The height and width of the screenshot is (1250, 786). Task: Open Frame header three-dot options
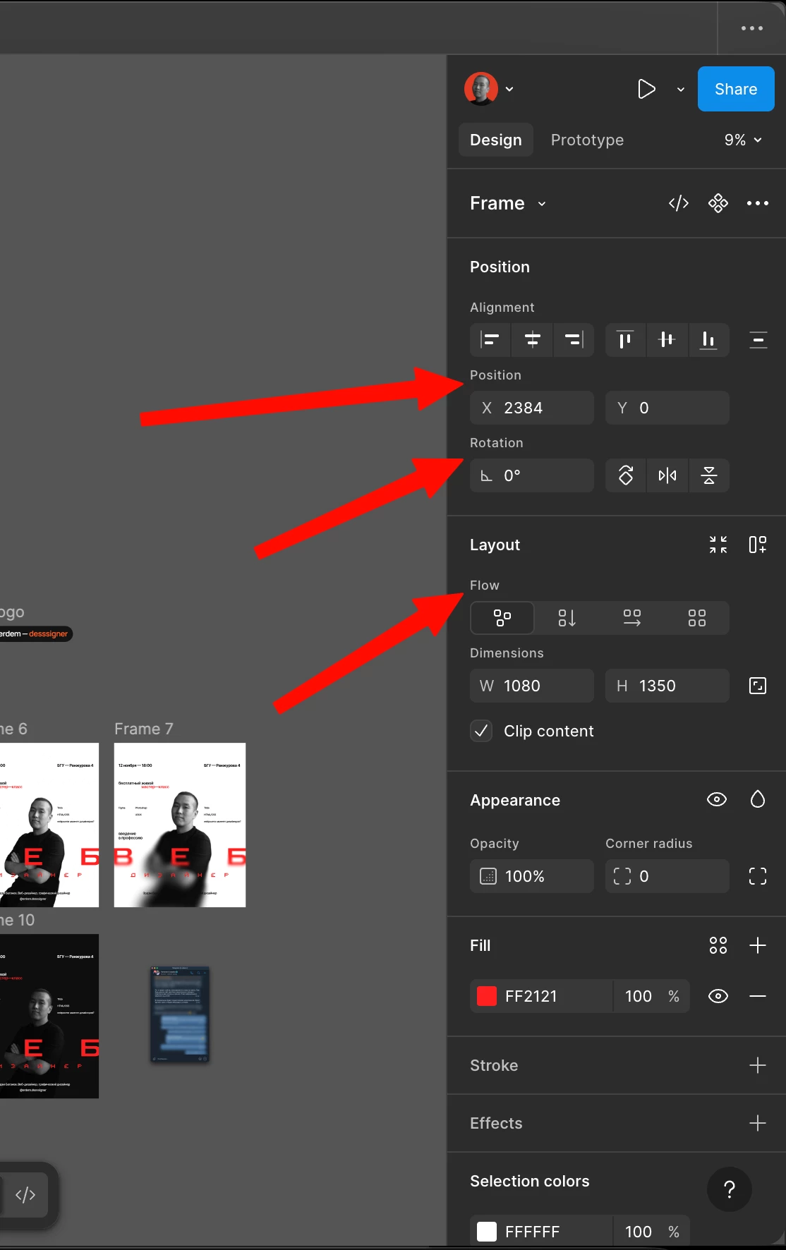tap(758, 203)
